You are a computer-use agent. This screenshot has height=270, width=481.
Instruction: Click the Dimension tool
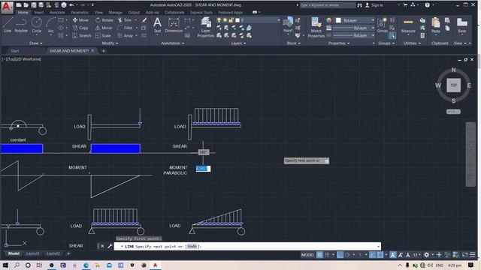174,25
